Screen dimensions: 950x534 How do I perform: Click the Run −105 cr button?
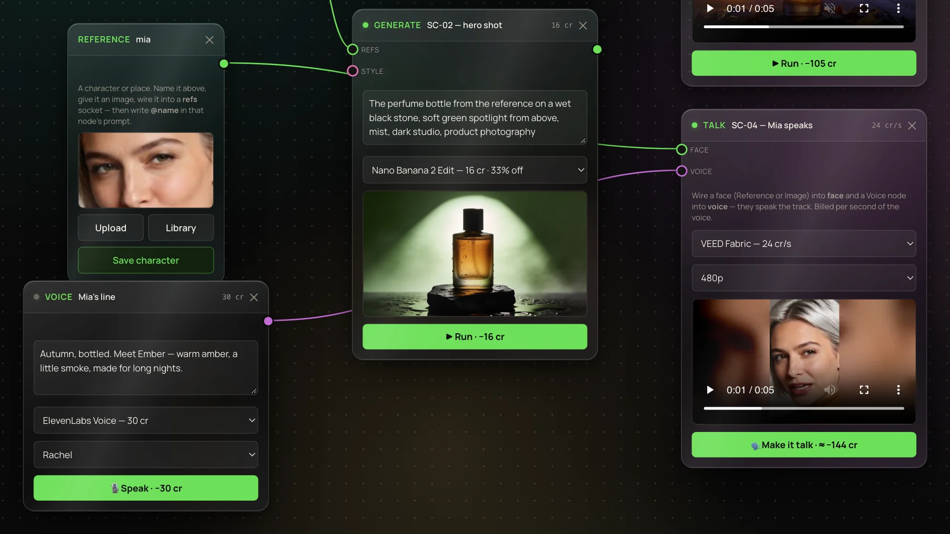coord(804,63)
